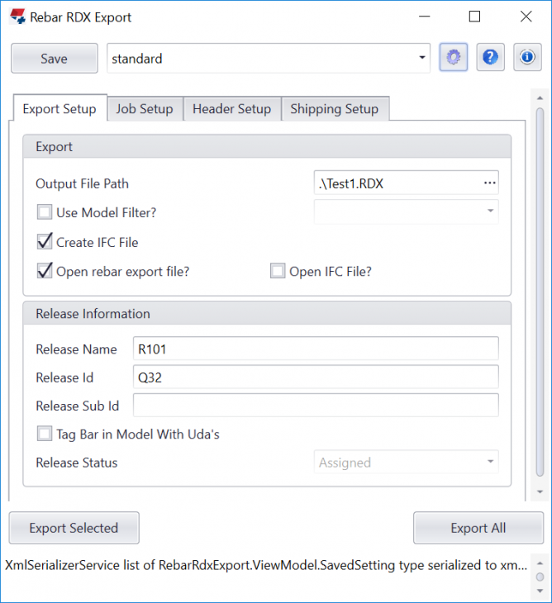This screenshot has height=603, width=552.
Task: Toggle the Open IFC File checkbox
Action: point(278,271)
